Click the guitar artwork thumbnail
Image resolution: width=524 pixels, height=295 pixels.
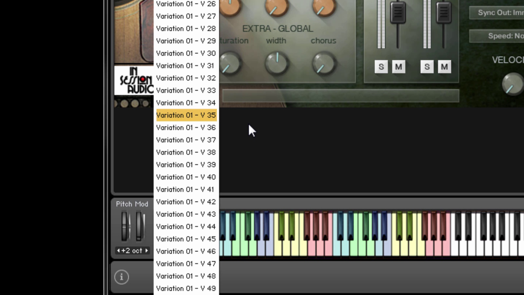click(134, 31)
